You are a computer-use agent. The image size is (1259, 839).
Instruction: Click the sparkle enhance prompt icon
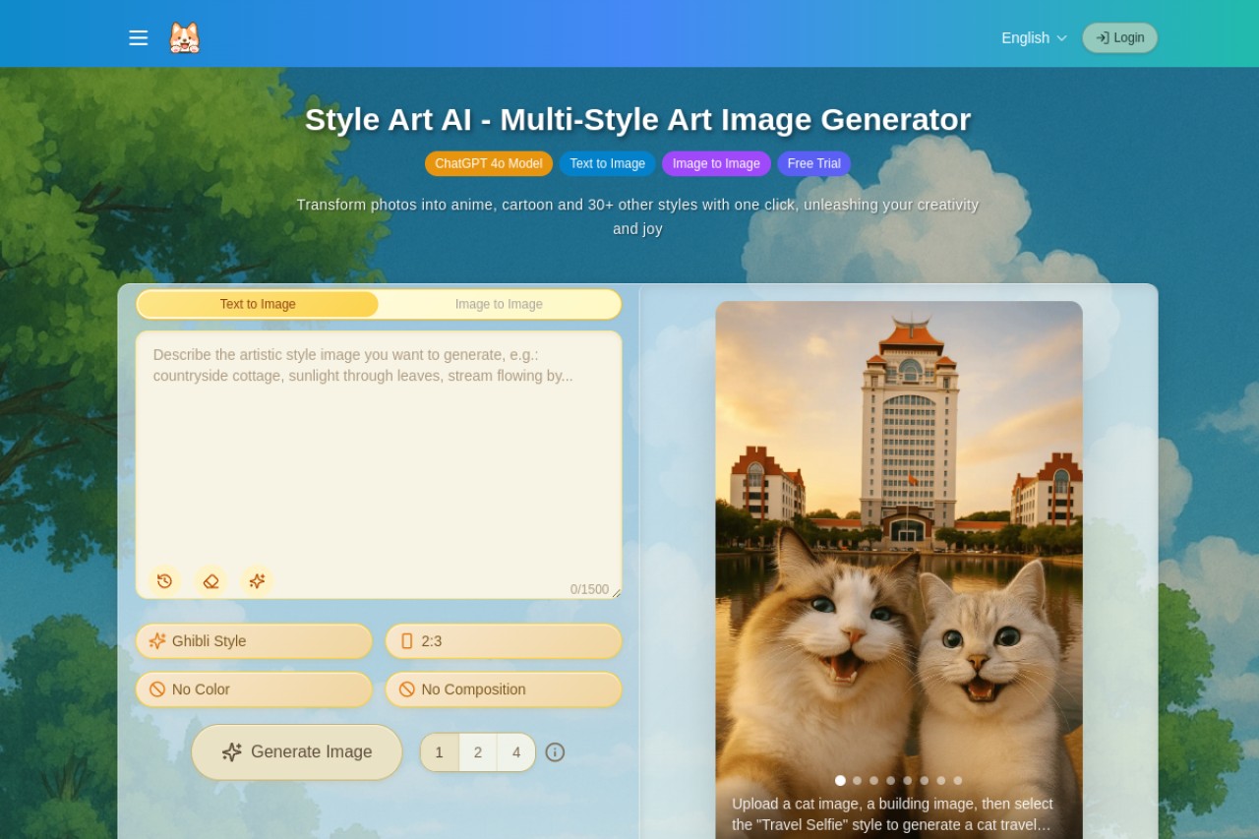tap(257, 581)
